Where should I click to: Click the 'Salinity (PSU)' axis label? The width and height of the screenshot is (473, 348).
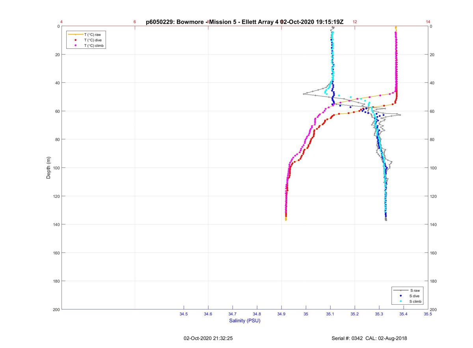click(x=245, y=321)
